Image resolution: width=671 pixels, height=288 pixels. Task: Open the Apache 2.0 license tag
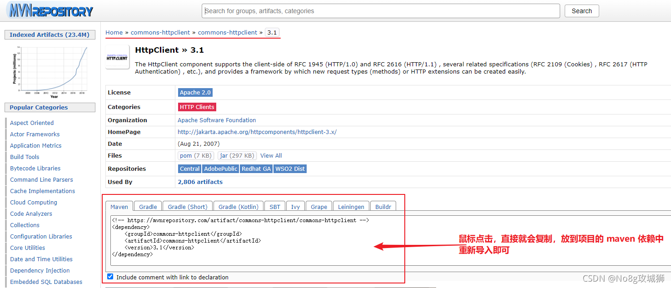pos(195,92)
